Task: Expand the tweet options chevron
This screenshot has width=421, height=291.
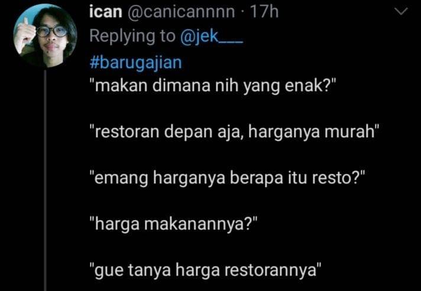Action: click(x=400, y=12)
